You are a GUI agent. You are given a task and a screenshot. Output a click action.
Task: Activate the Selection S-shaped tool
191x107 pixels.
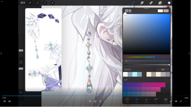coord(45,3)
